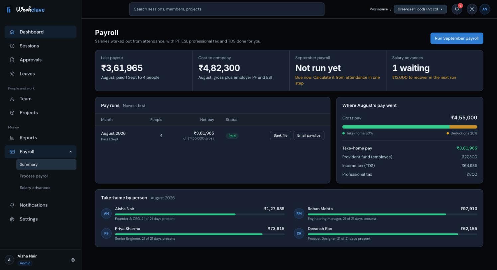
Task: Click the "1 waiting" salary advances card
Action: (435, 70)
